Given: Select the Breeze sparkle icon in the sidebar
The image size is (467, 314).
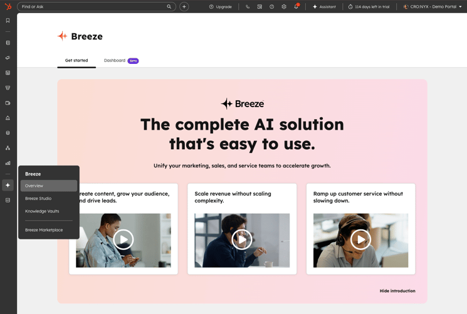Looking at the screenshot, I should pos(8,186).
